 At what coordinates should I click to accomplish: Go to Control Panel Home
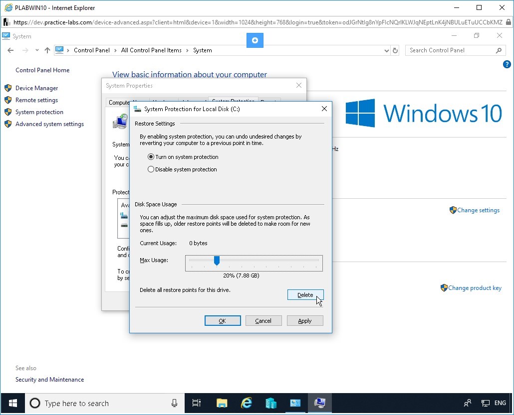click(42, 70)
